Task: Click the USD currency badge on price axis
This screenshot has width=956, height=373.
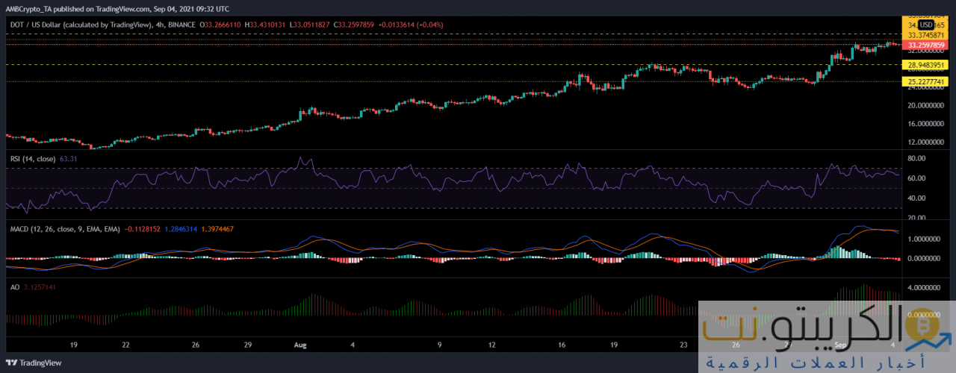Action: pos(927,25)
